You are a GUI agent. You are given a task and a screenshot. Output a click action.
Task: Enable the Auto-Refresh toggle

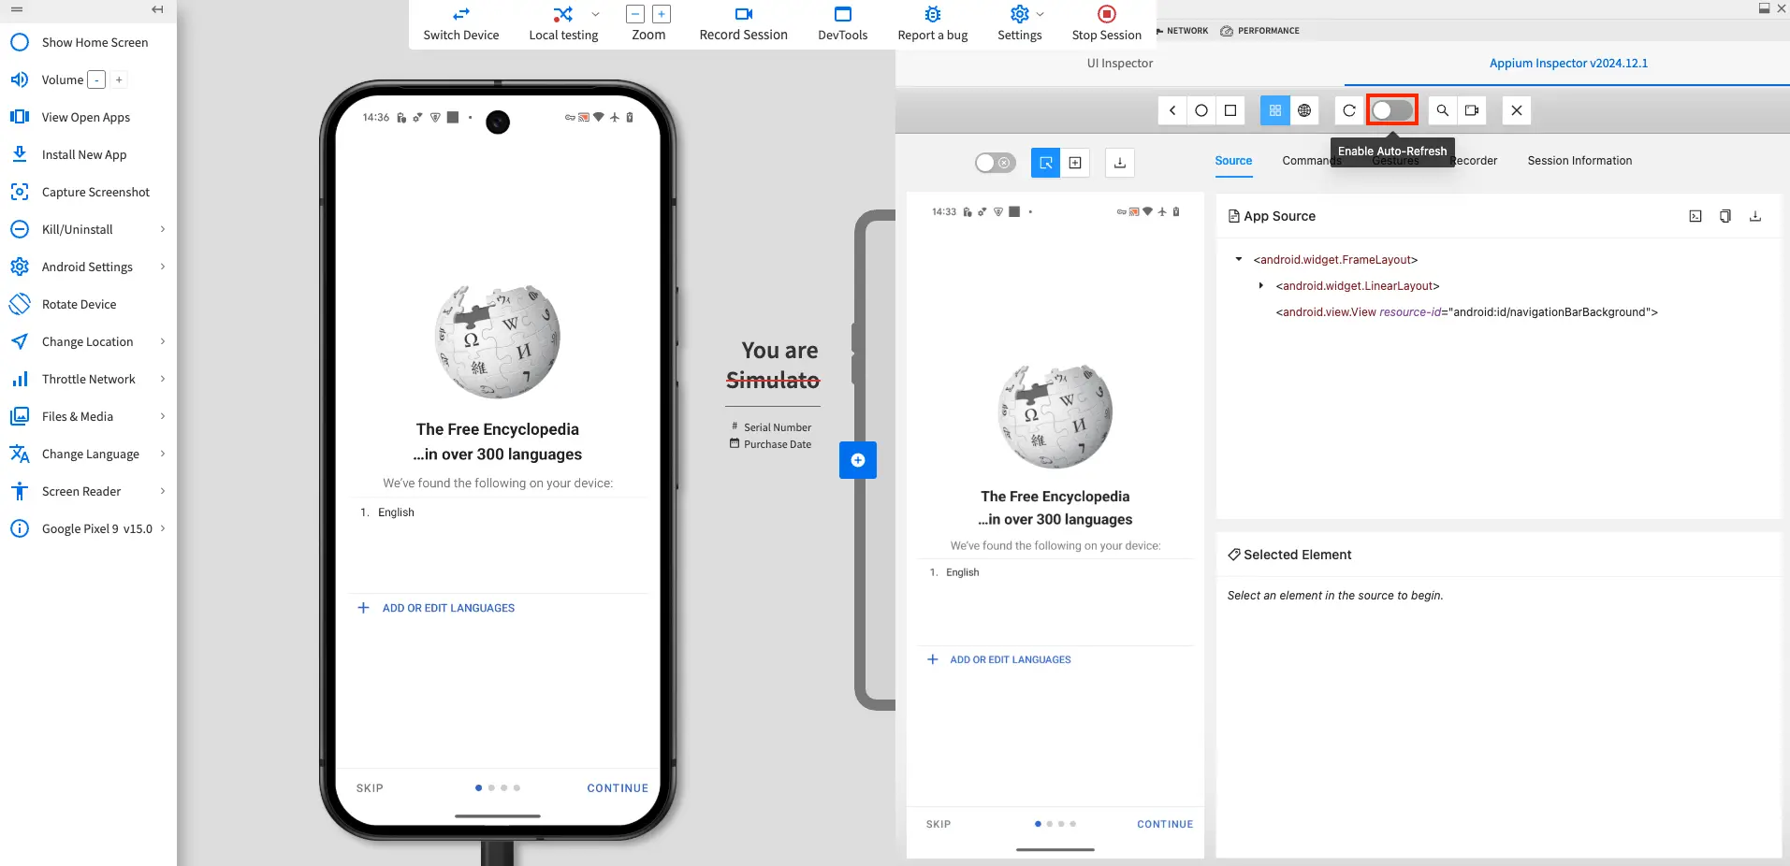click(x=1391, y=110)
